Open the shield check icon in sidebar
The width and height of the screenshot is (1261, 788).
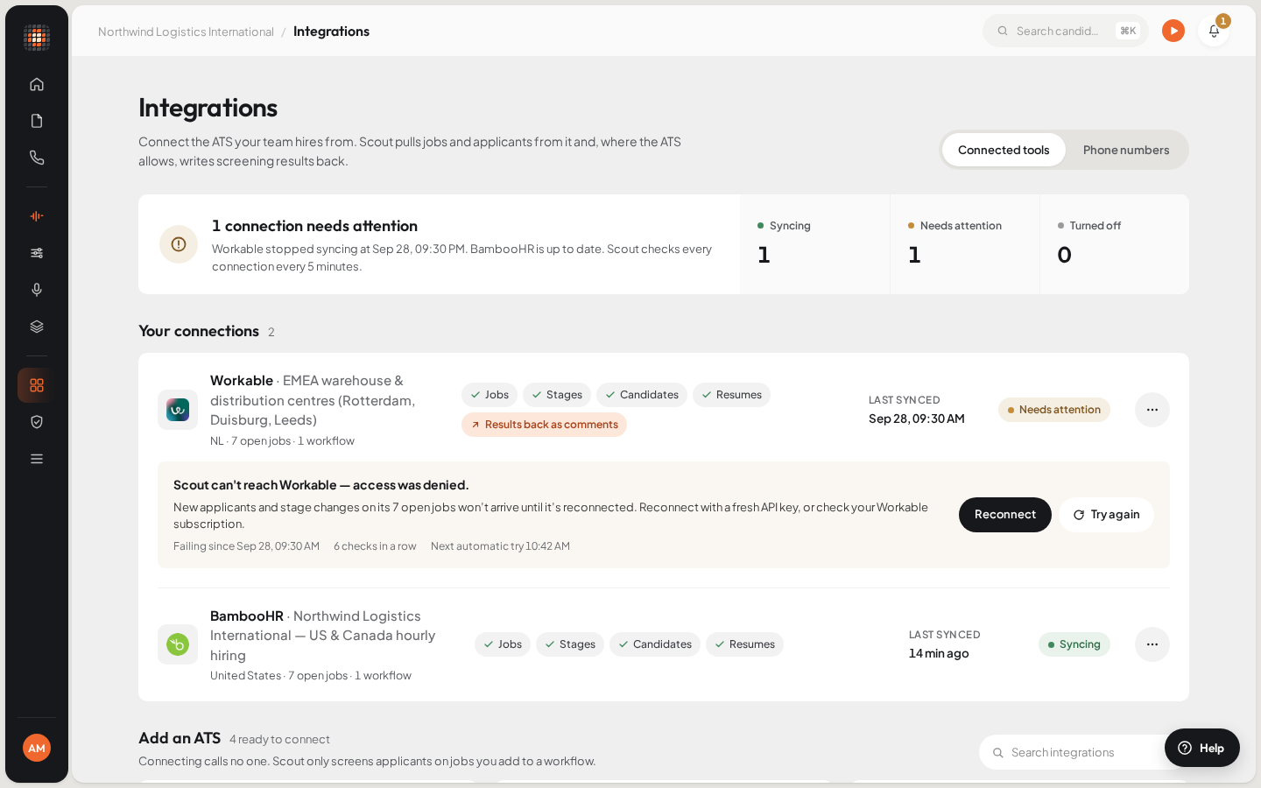point(37,422)
